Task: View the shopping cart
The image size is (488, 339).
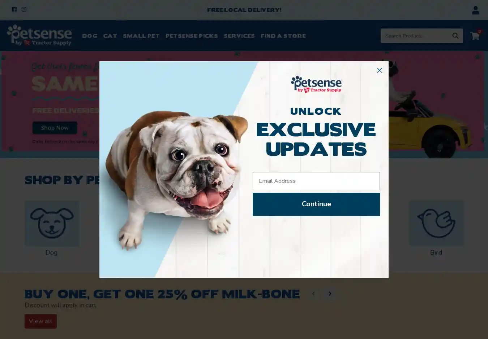Action: pyautogui.click(x=475, y=35)
